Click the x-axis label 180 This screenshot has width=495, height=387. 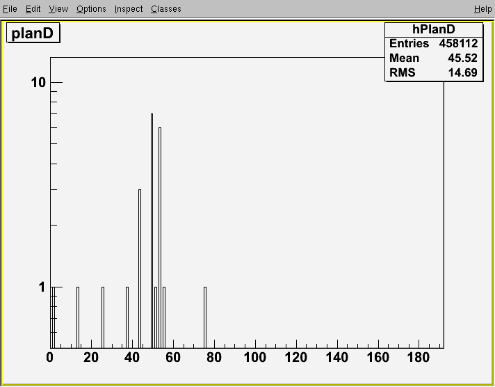coord(419,358)
